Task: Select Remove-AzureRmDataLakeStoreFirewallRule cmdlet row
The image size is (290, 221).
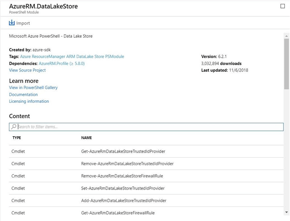Action: [122, 176]
